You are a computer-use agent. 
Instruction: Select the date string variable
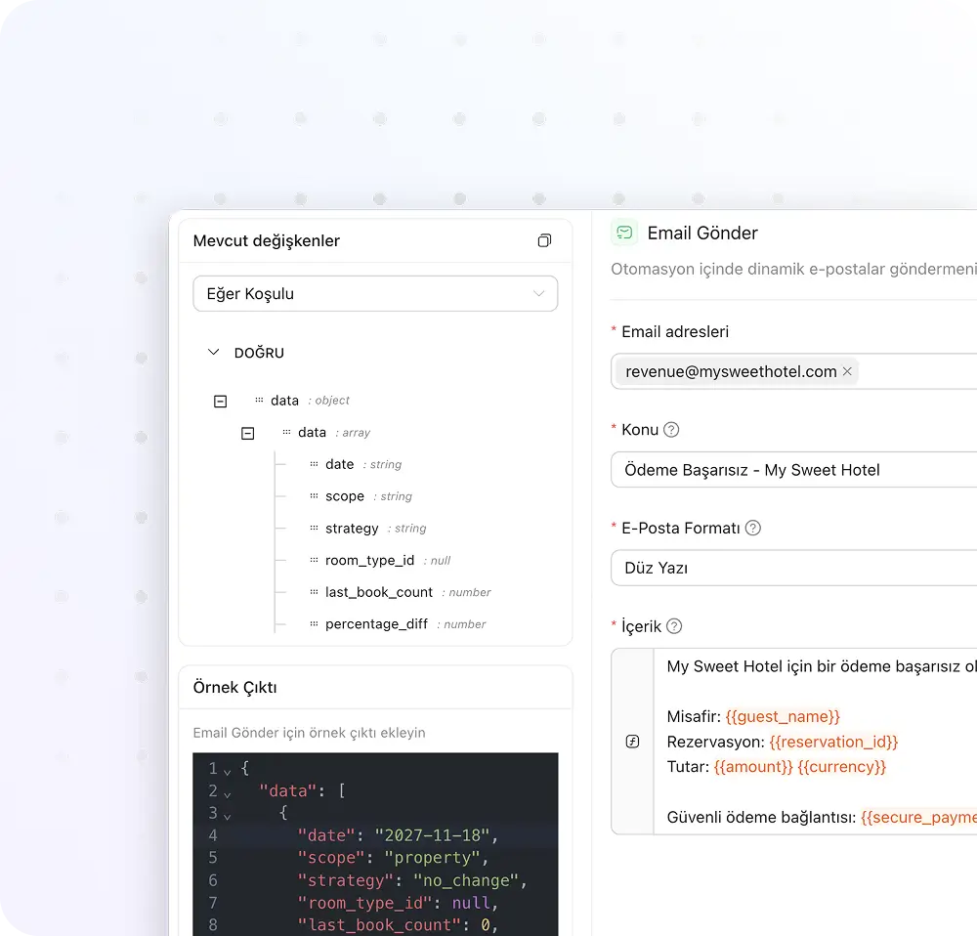(x=363, y=464)
